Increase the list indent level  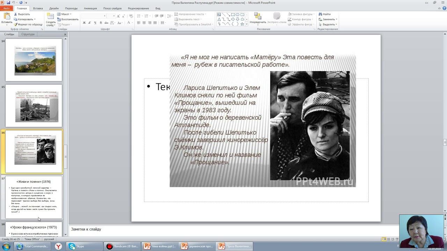tap(161, 16)
